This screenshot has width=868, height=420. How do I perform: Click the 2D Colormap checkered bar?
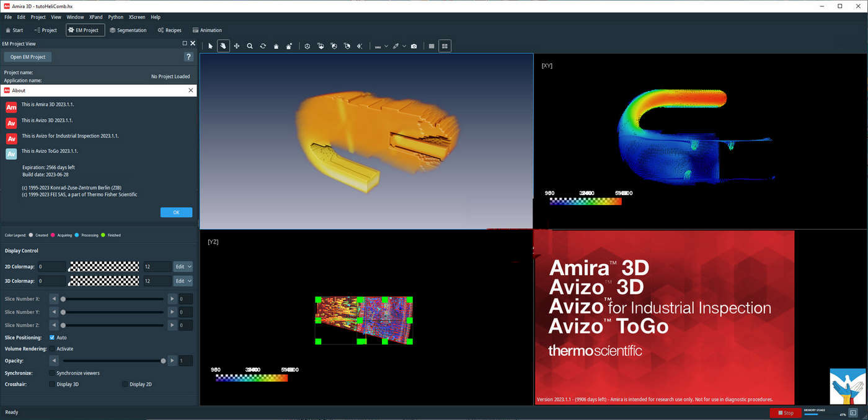pyautogui.click(x=104, y=266)
